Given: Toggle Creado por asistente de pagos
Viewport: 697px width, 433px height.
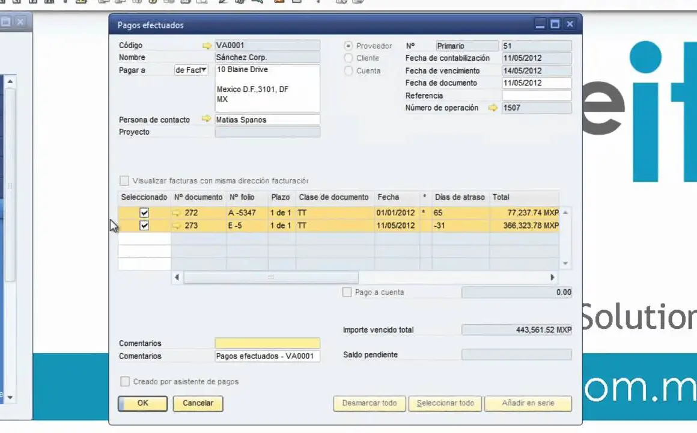Looking at the screenshot, I should pyautogui.click(x=126, y=382).
